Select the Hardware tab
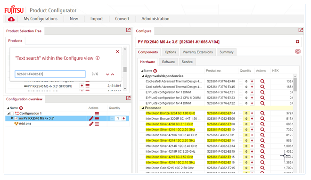This screenshot has height=180, width=311. tap(147, 62)
